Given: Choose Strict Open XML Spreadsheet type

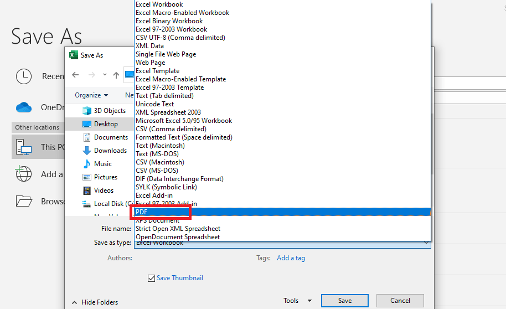Looking at the screenshot, I should tap(282, 229).
